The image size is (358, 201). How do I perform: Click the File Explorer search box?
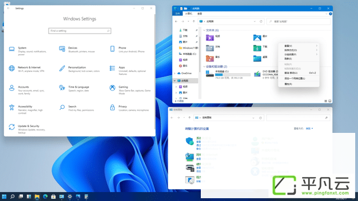(x=298, y=21)
